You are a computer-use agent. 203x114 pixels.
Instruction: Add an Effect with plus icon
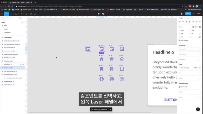tap(200, 92)
